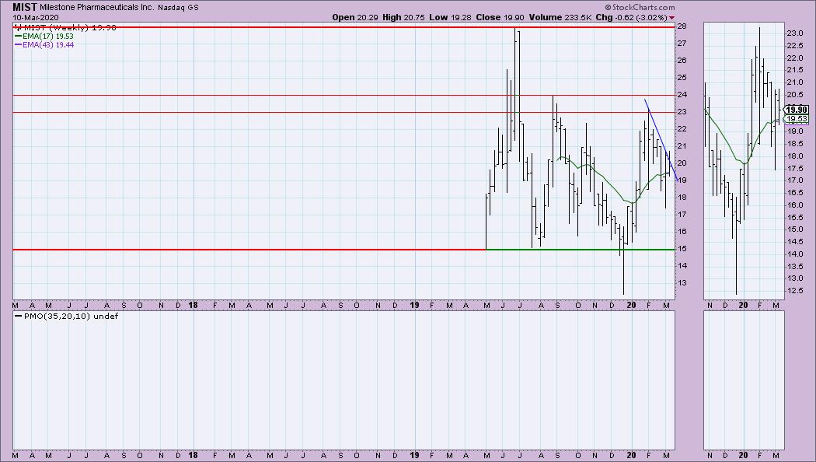Image resolution: width=816 pixels, height=462 pixels.
Task: Click the 10-Mar-2020 chart date
Action: click(x=36, y=17)
